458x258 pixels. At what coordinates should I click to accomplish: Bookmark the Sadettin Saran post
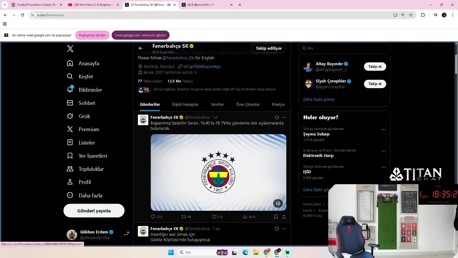tap(276, 217)
